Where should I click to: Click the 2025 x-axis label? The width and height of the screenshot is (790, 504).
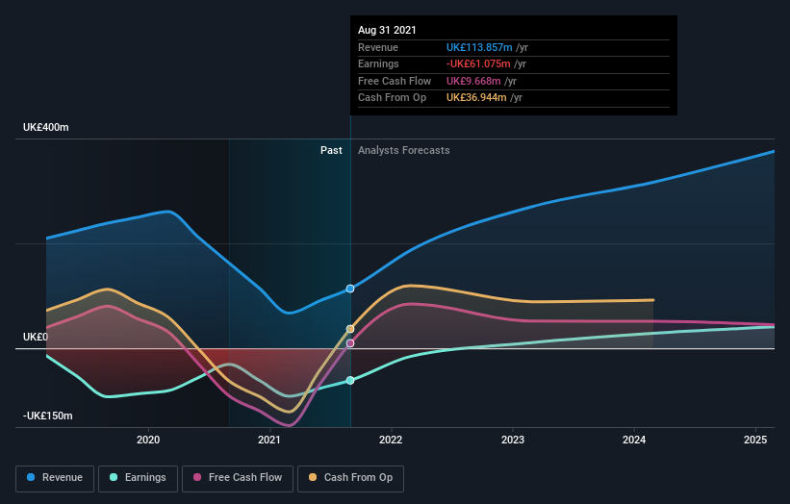pyautogui.click(x=755, y=440)
